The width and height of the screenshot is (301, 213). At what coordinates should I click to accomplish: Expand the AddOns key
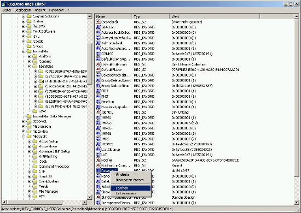(x=29, y=56)
